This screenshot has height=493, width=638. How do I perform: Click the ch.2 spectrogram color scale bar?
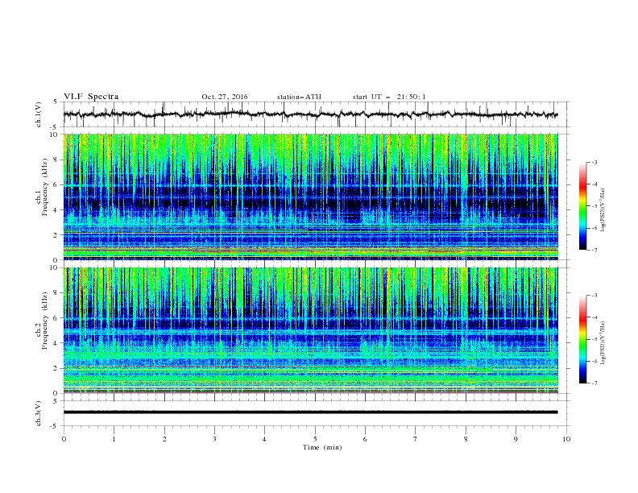click(582, 339)
